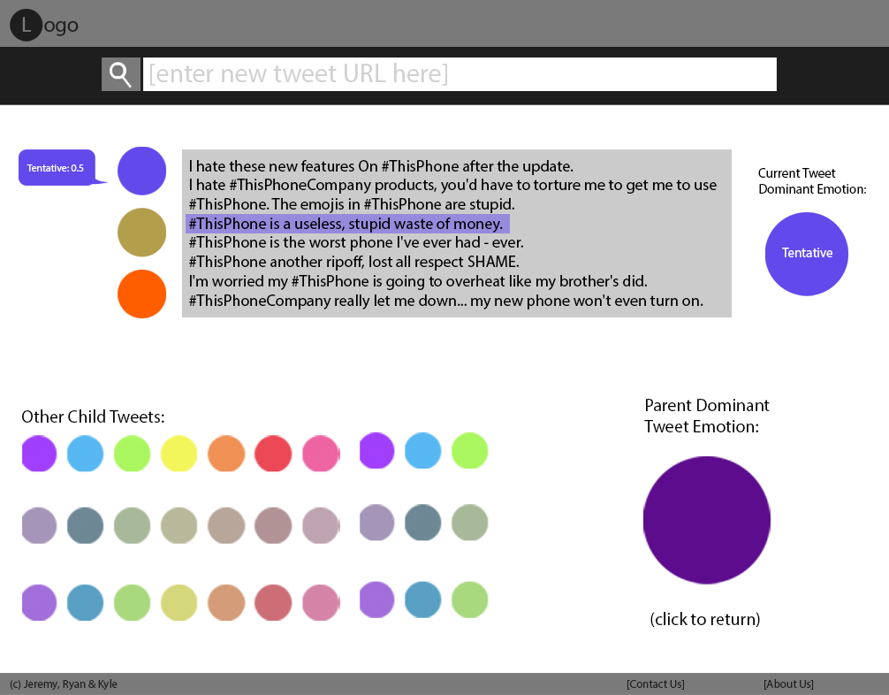Click the search magnifier icon
Screen dimensions: 889x695
(121, 74)
